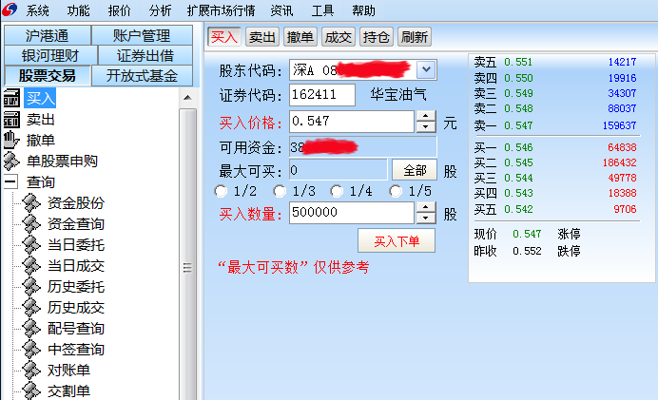Click the icon beside 资金股份
This screenshot has height=400, width=658.
pyautogui.click(x=31, y=203)
